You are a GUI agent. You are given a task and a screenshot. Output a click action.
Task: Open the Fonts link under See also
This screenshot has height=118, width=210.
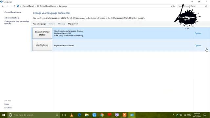tap(7, 104)
